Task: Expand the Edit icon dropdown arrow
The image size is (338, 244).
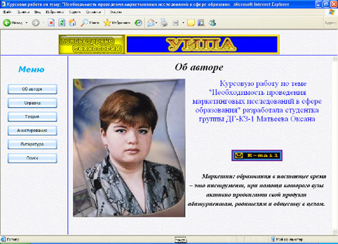Action: pyautogui.click(x=183, y=23)
